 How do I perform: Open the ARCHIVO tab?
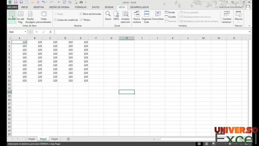click(13, 7)
